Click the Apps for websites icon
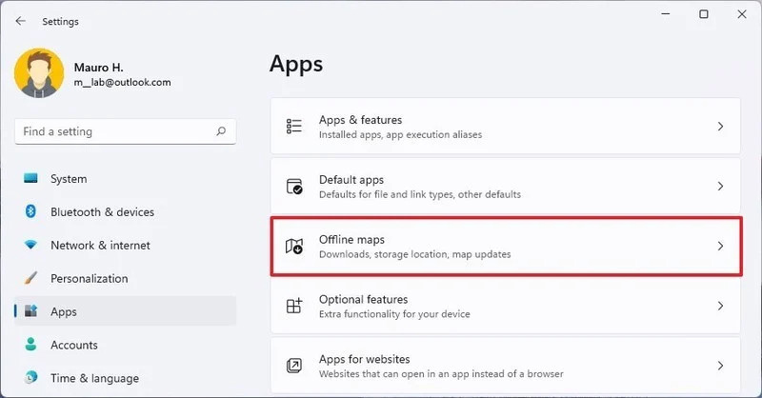The height and width of the screenshot is (398, 762). pos(294,366)
